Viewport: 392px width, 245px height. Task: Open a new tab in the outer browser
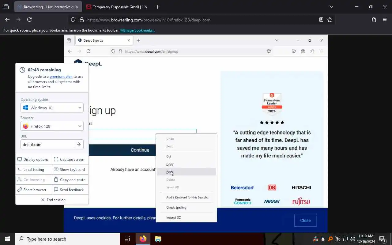157,7
